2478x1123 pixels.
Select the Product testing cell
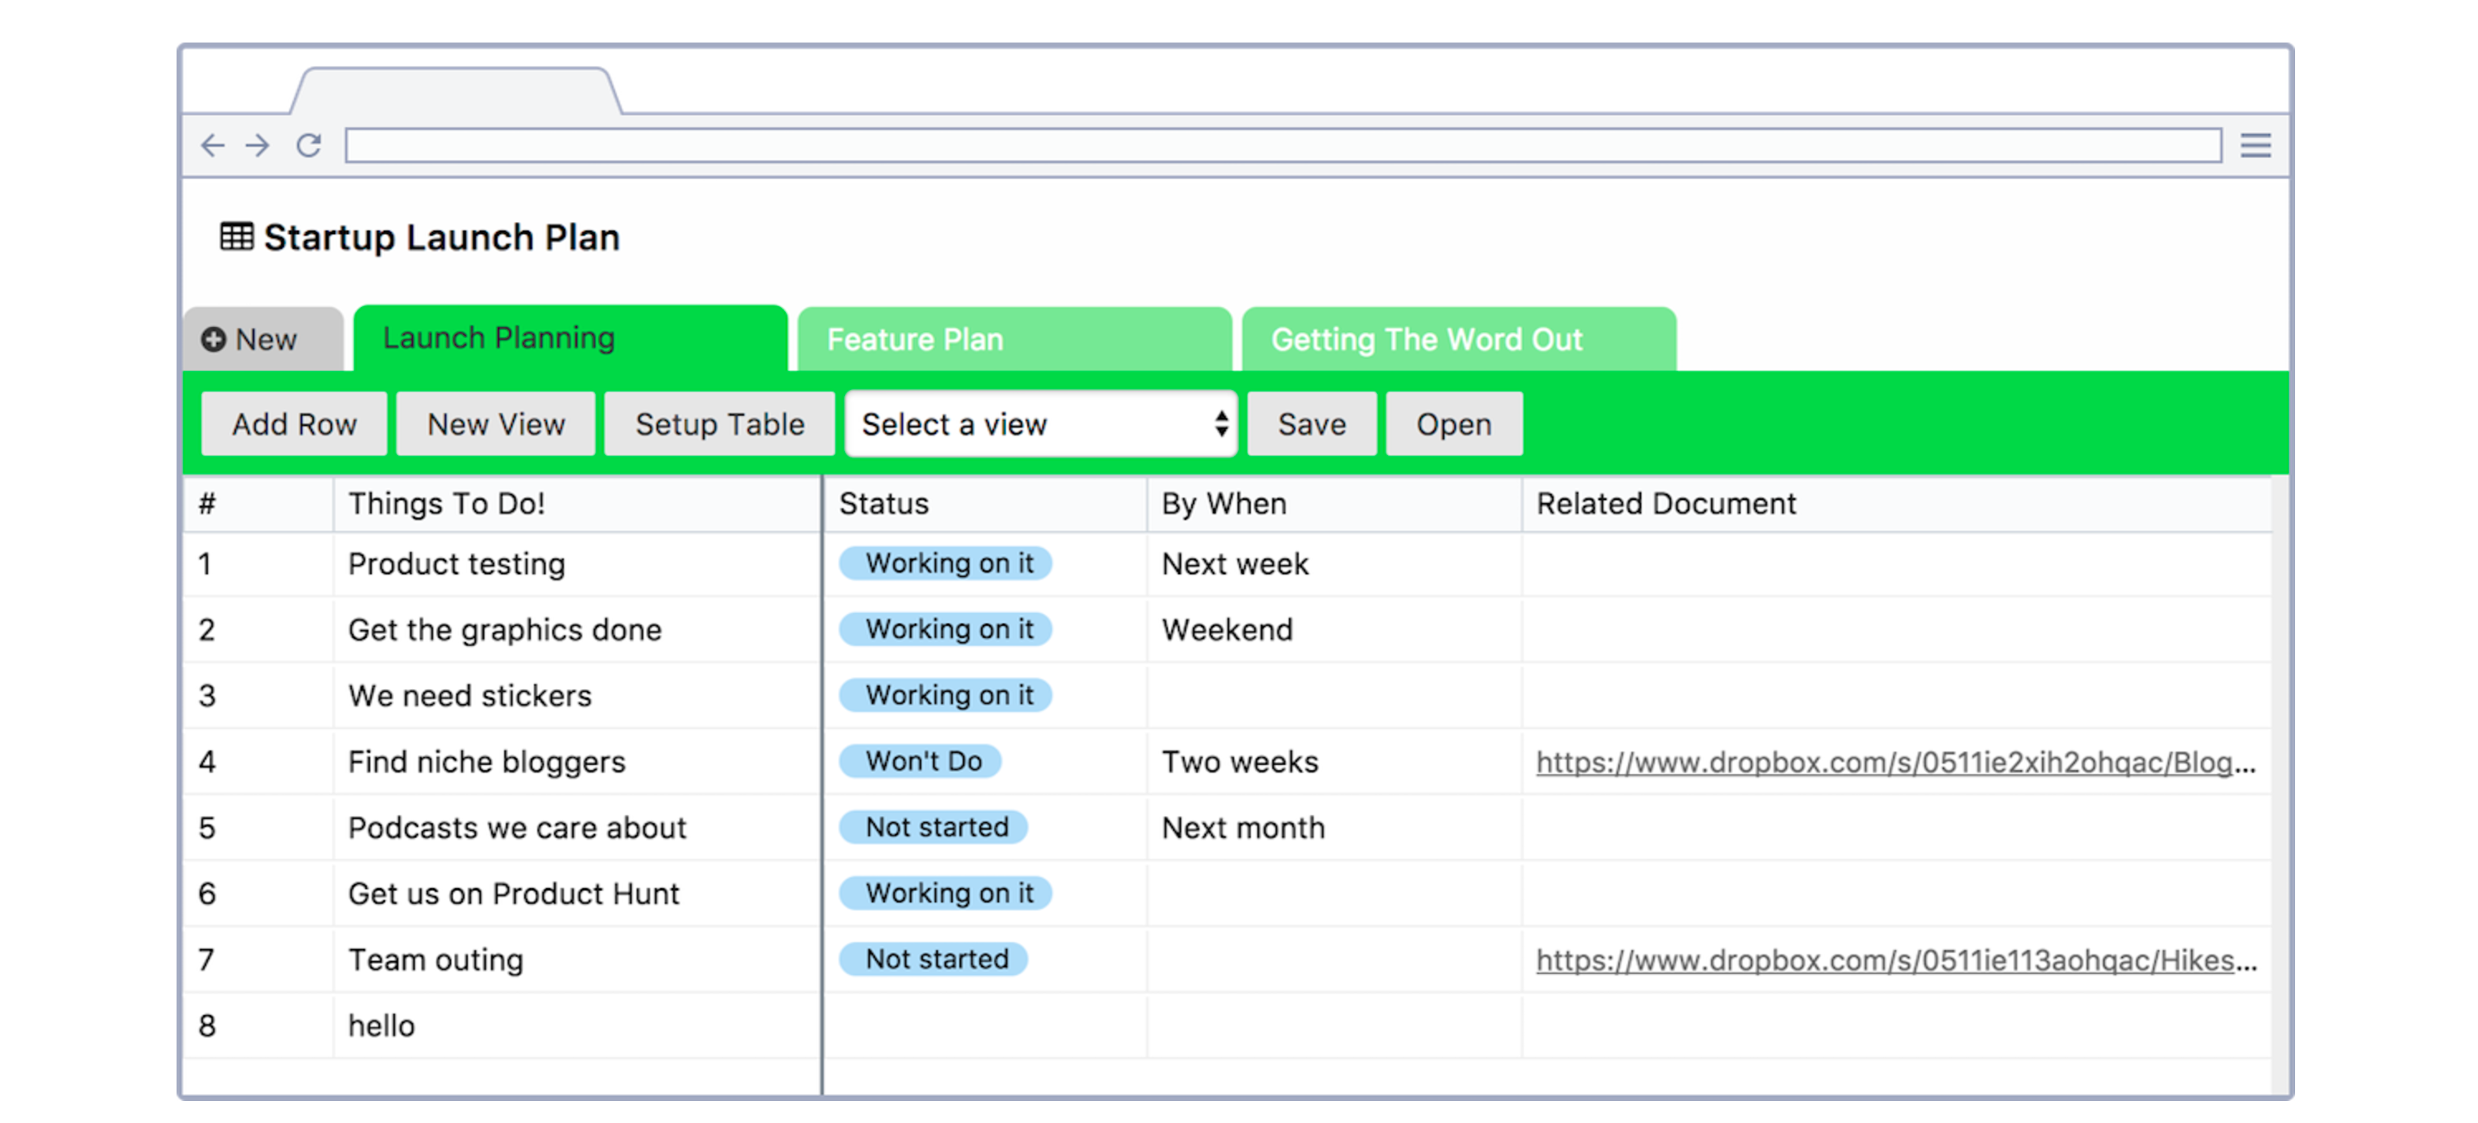577,565
